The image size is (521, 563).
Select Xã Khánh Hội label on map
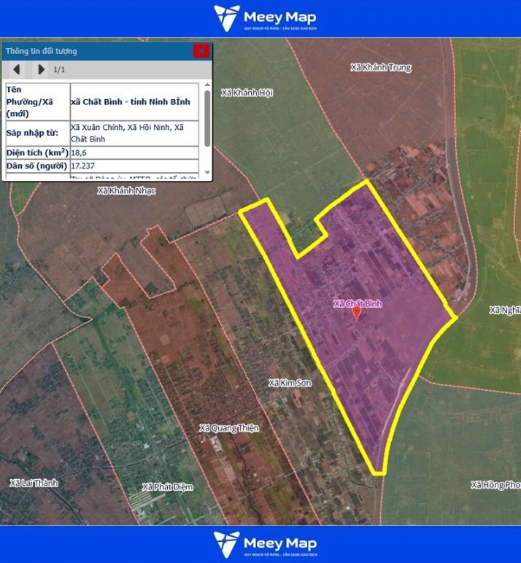pos(246,93)
